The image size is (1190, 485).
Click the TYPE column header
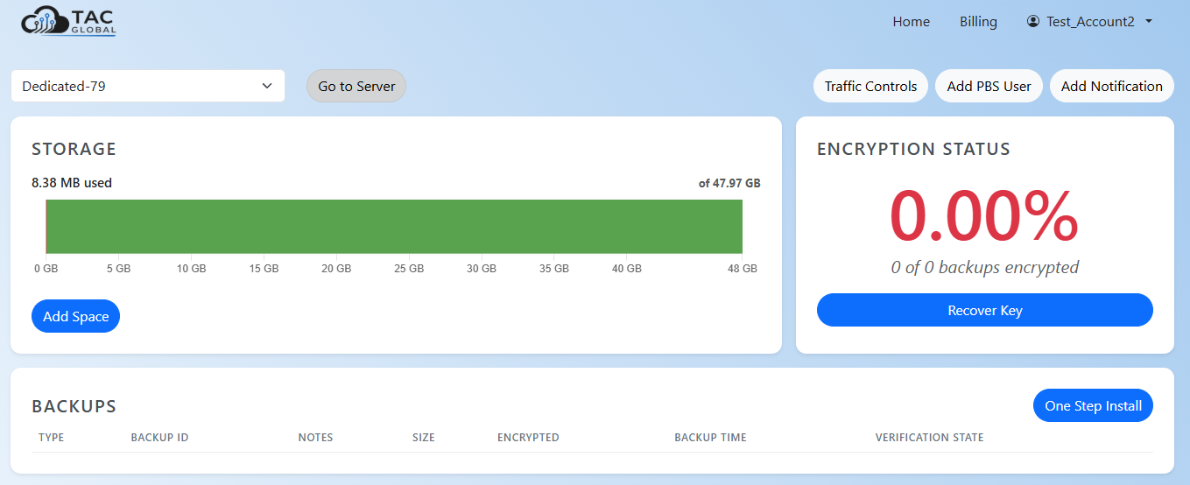click(x=52, y=438)
